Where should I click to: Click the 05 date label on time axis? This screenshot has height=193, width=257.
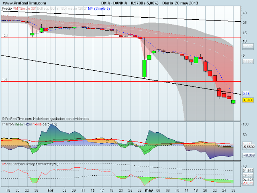[x=64, y=190]
